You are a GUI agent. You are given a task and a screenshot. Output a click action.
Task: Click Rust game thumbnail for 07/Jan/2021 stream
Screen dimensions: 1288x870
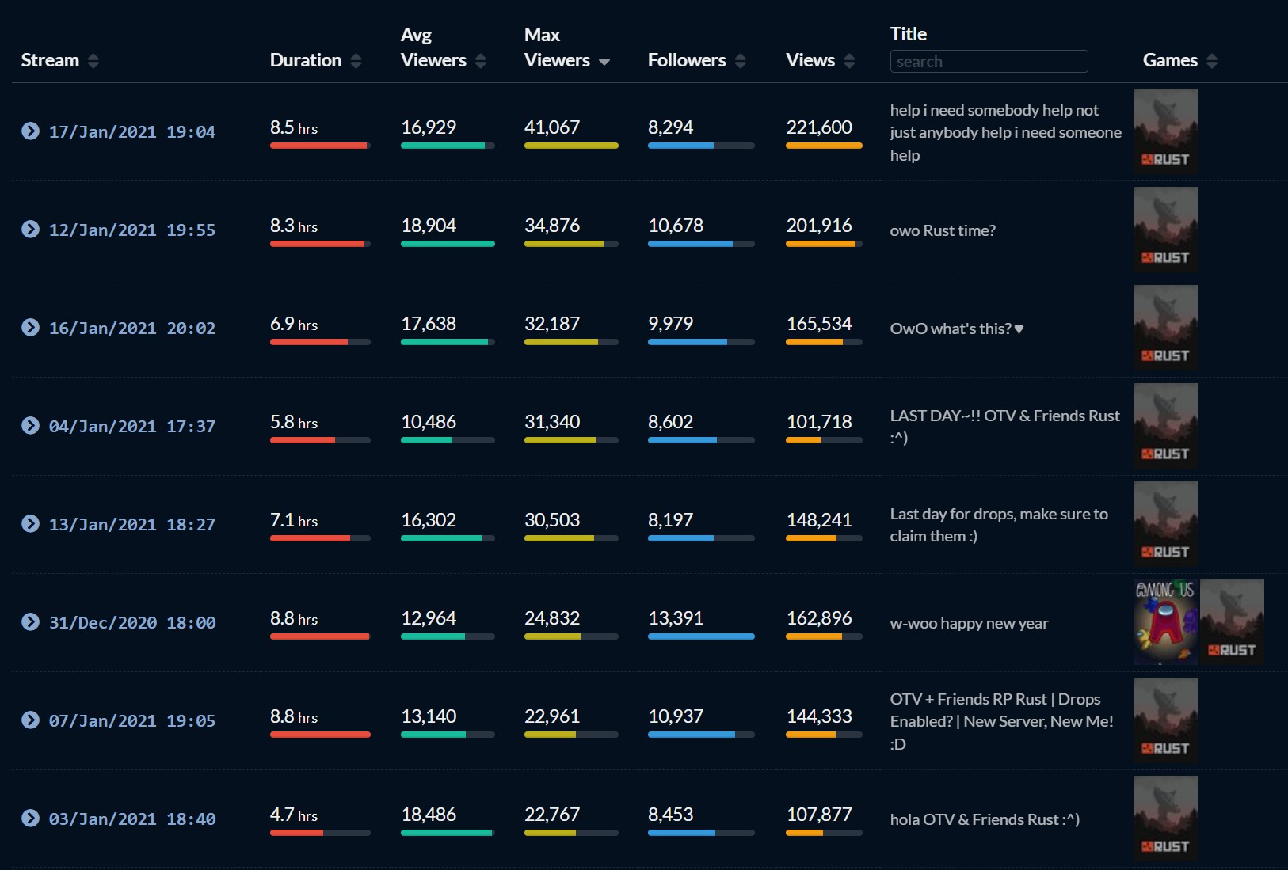click(1165, 720)
